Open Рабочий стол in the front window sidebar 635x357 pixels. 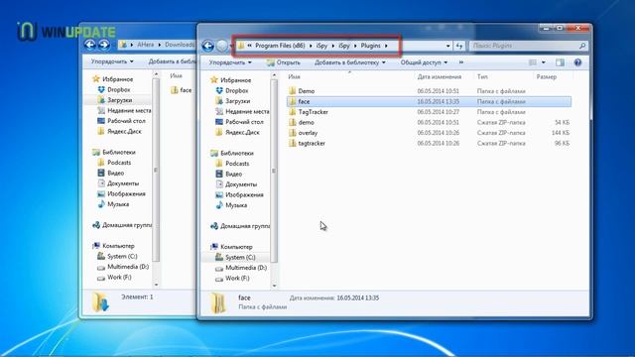click(x=244, y=122)
